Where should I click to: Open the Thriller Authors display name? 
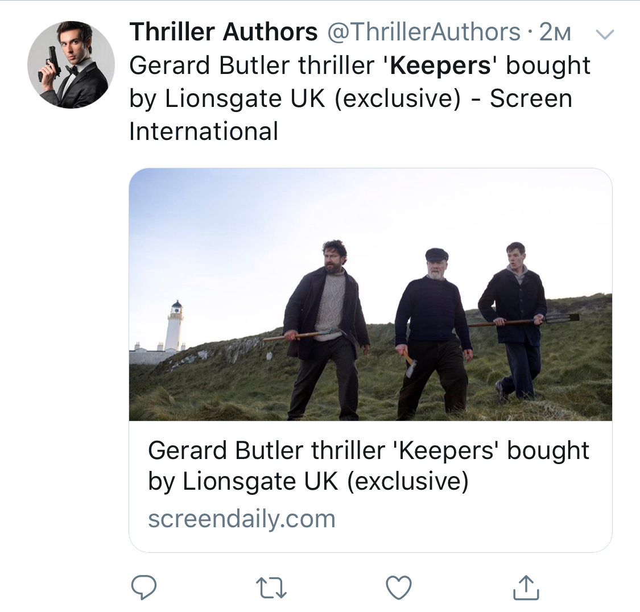click(x=223, y=32)
